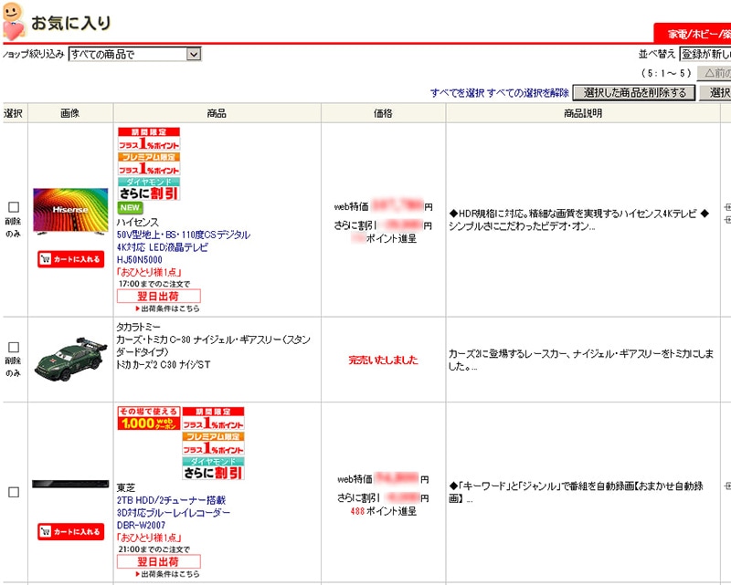The height and width of the screenshot is (585, 731).
Task: Open the shop filter dropdown すべての商品で
Action: 134,55
